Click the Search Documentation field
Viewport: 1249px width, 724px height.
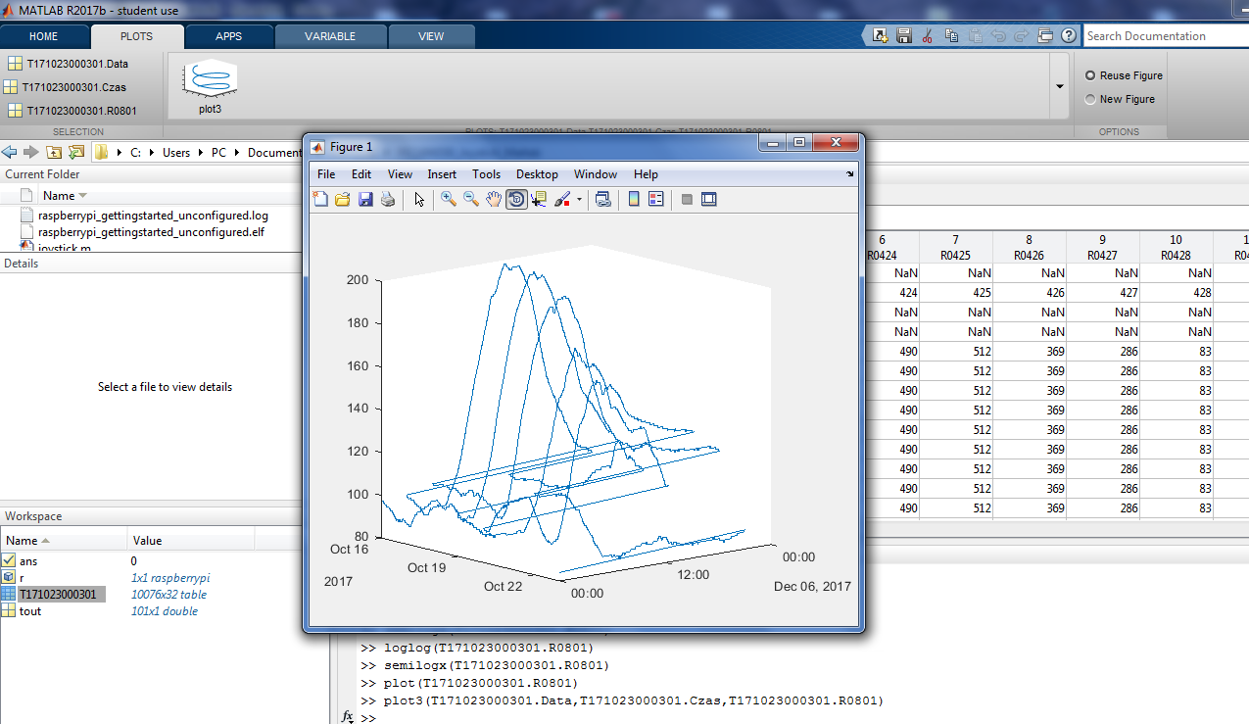pos(1164,36)
